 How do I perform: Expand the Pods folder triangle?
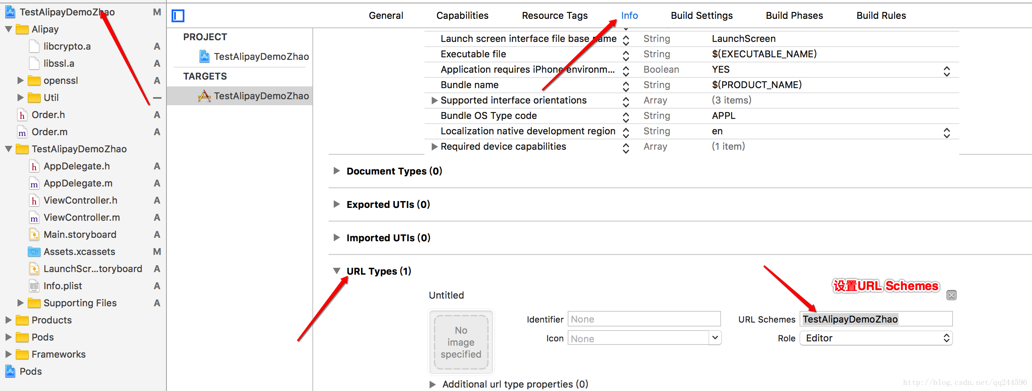9,337
